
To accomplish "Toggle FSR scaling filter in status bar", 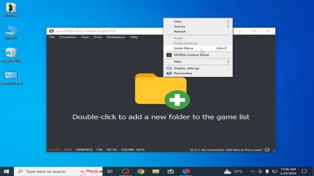I will click(100, 150).
